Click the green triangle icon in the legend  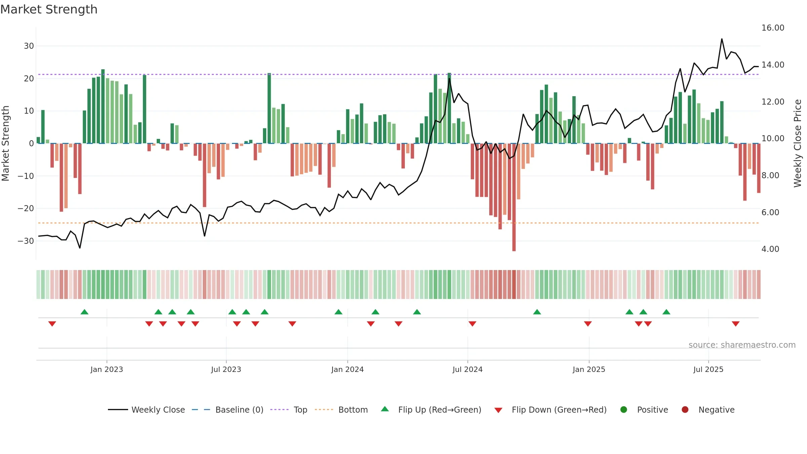pos(385,409)
